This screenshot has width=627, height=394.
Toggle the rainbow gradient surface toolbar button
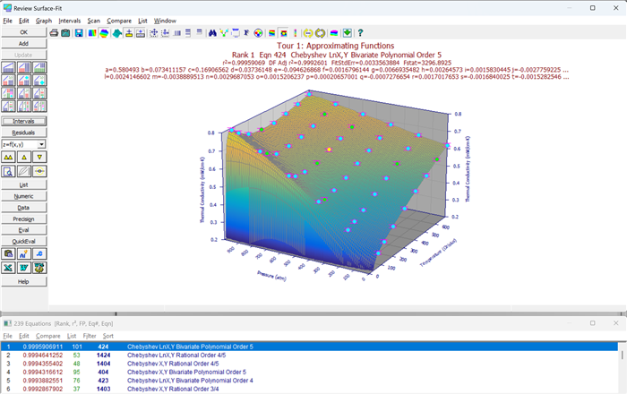coord(92,33)
